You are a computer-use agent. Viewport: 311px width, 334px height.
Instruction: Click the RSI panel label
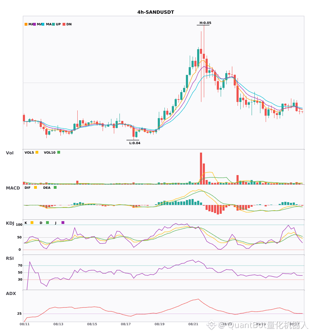(10, 258)
